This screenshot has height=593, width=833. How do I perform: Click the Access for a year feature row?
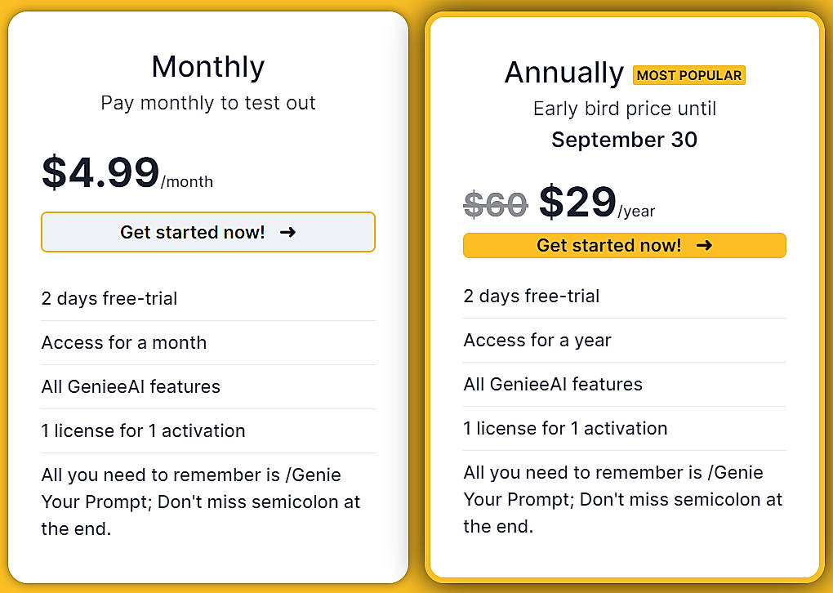tap(537, 340)
